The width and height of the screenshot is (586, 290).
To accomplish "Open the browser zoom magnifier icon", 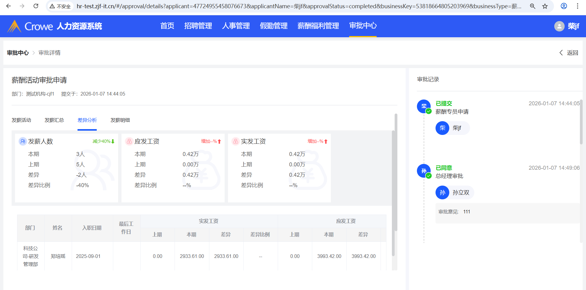I will pyautogui.click(x=533, y=6).
